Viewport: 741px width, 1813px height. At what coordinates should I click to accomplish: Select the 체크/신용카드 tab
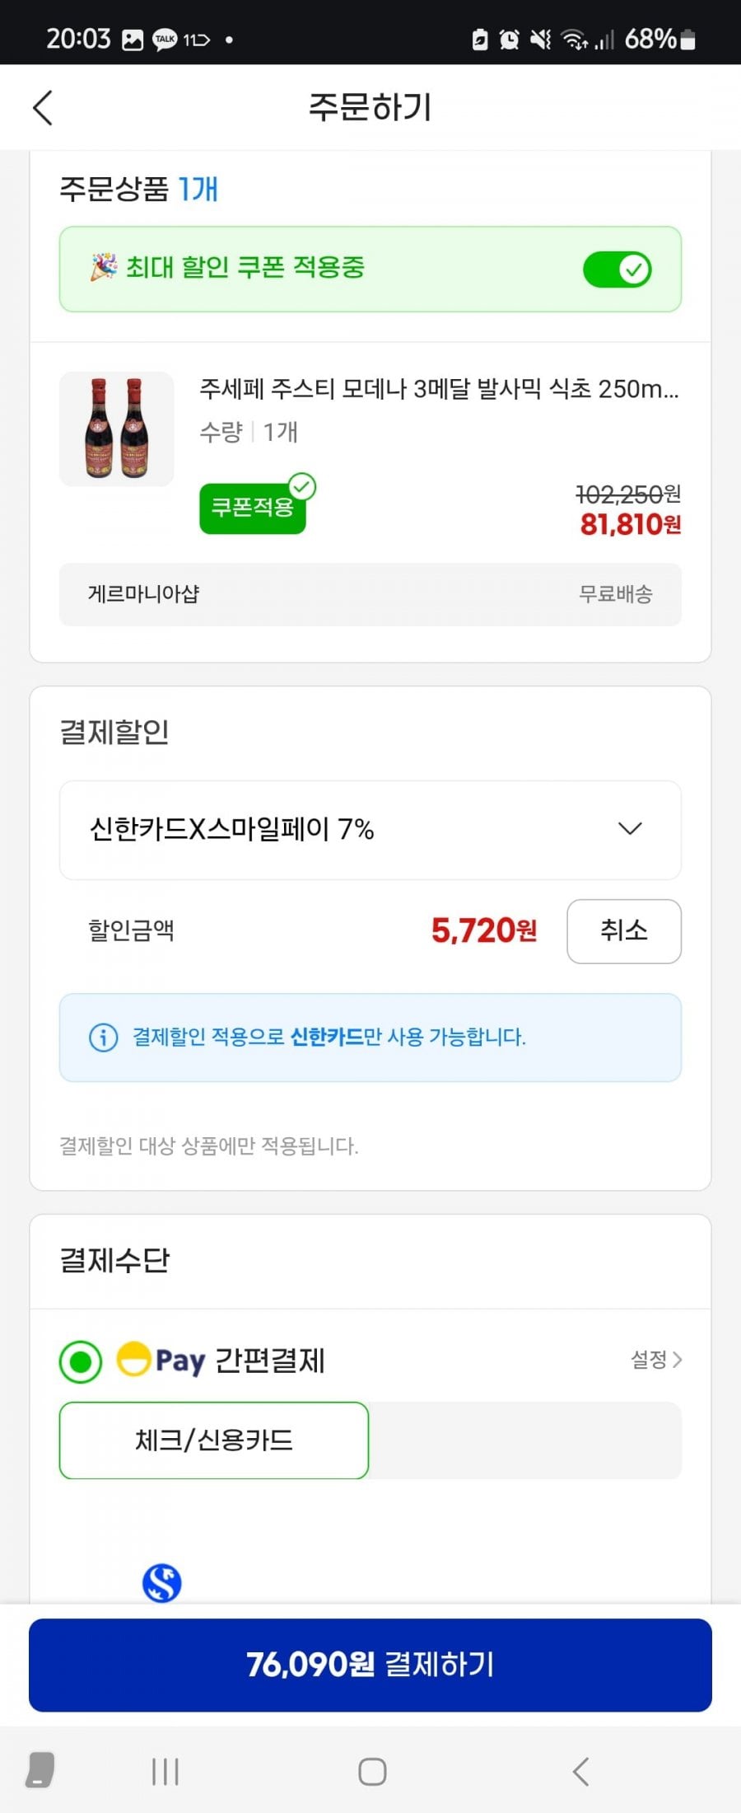214,1441
